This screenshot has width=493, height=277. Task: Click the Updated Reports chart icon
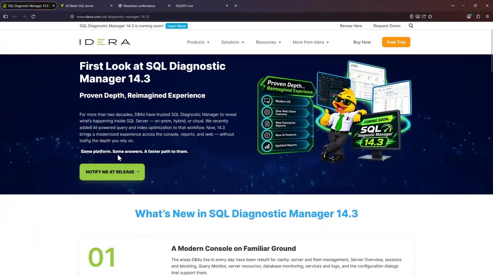click(267, 146)
